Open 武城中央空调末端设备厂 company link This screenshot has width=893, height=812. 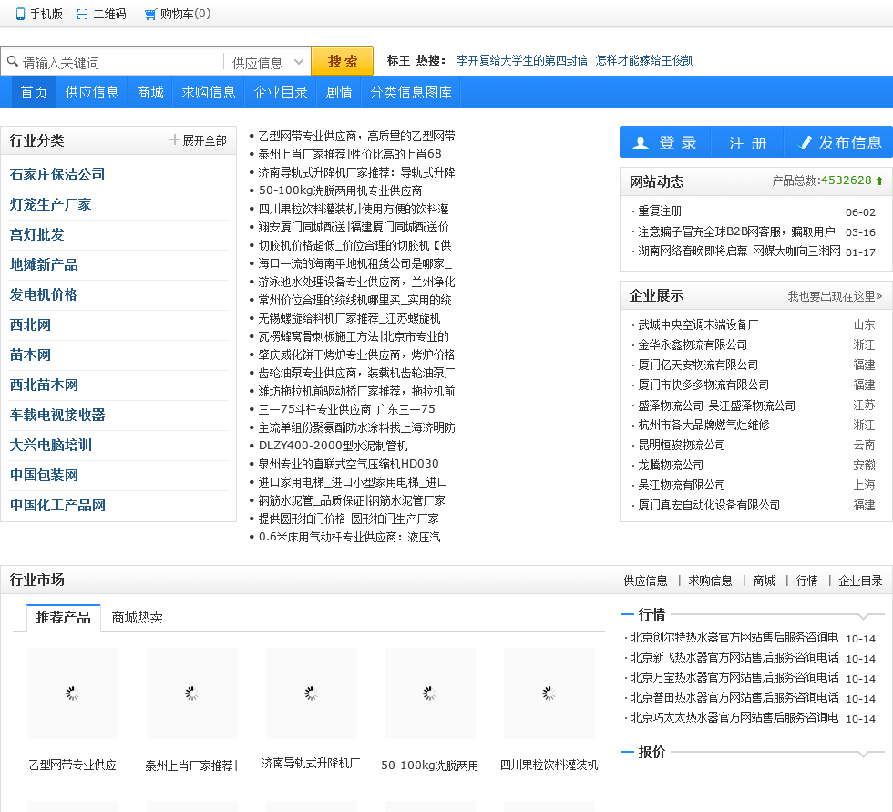698,324
